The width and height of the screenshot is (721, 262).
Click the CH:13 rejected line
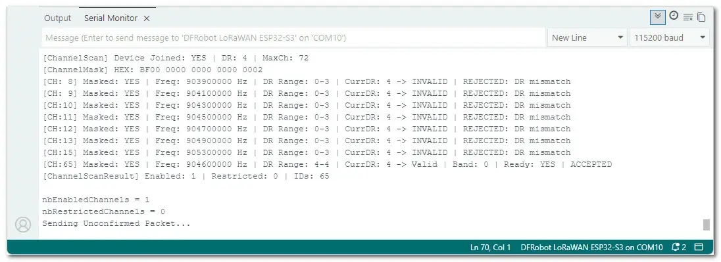click(307, 141)
